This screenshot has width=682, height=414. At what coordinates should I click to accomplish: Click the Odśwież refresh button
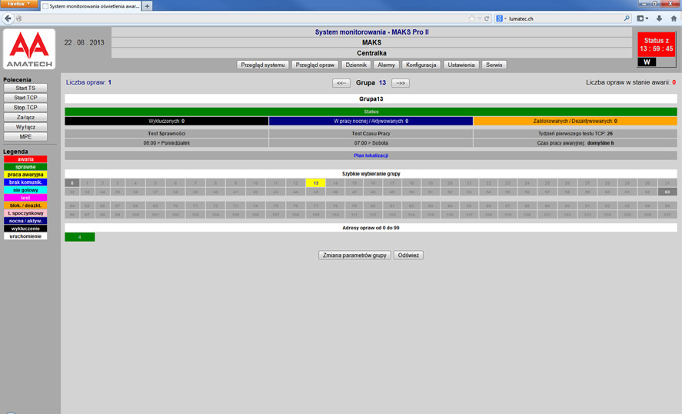408,255
